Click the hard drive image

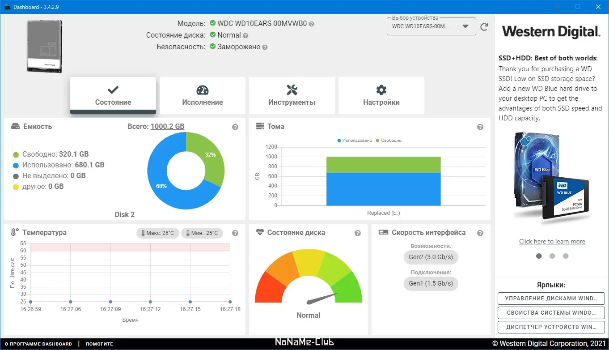click(x=45, y=47)
